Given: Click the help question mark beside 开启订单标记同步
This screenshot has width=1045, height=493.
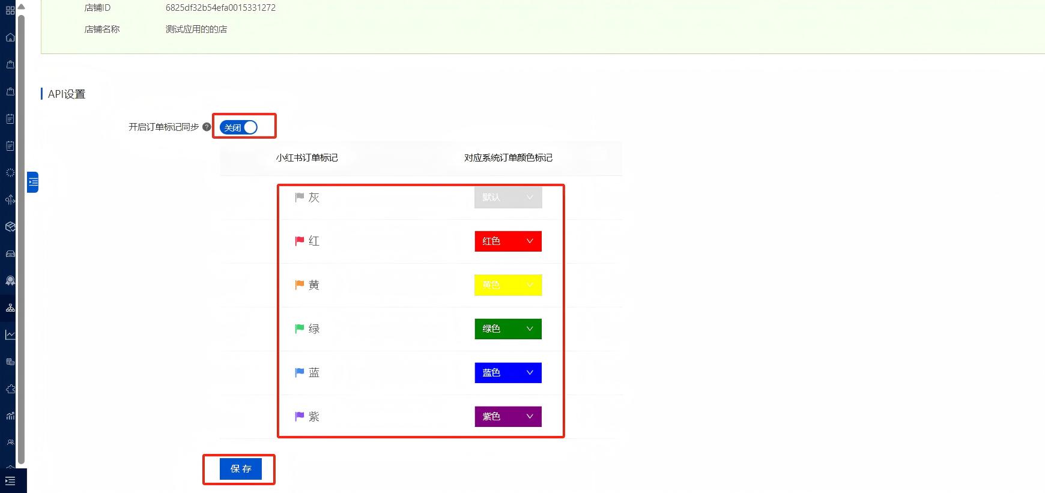Looking at the screenshot, I should 207,127.
